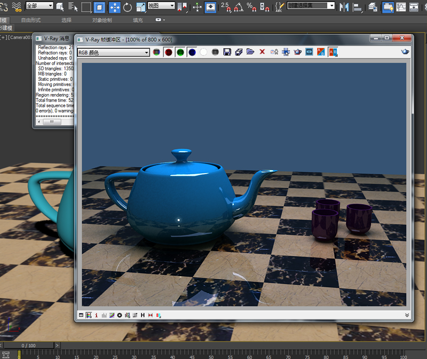Open the load image folder icon
The height and width of the screenshot is (359, 427).
click(x=250, y=52)
